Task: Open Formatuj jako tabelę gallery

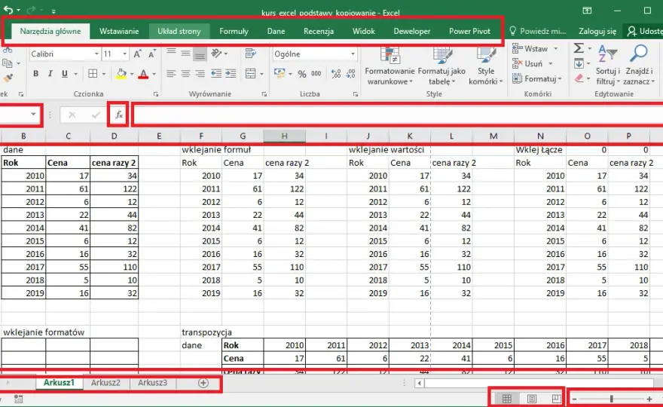Action: (x=441, y=66)
